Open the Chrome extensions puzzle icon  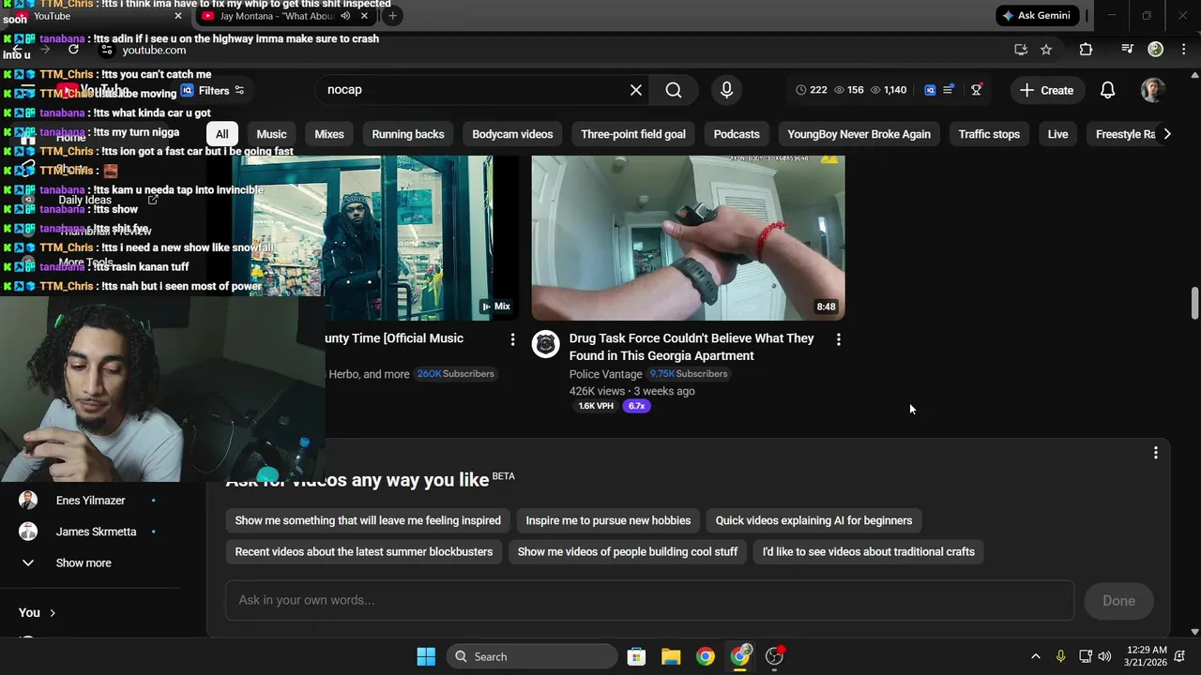pos(1086,50)
